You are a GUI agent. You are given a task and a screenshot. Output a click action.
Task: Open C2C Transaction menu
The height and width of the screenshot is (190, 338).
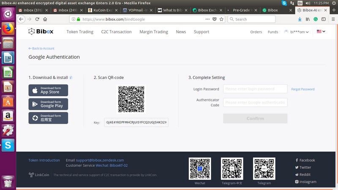point(116,32)
